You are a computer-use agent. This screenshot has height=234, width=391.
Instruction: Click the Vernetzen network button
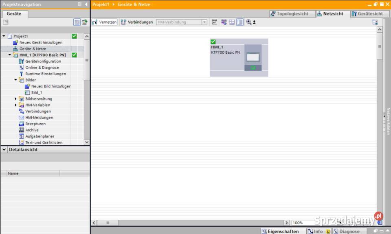click(x=105, y=22)
